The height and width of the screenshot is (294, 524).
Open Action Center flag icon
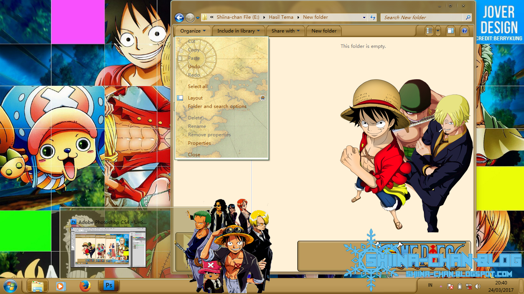click(450, 286)
